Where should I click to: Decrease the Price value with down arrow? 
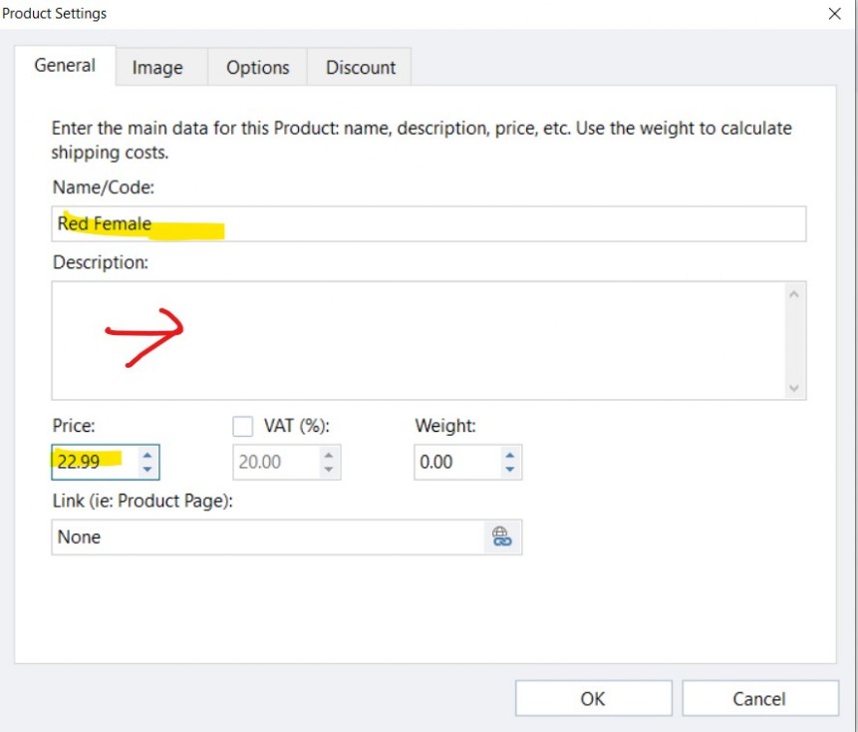(x=147, y=470)
